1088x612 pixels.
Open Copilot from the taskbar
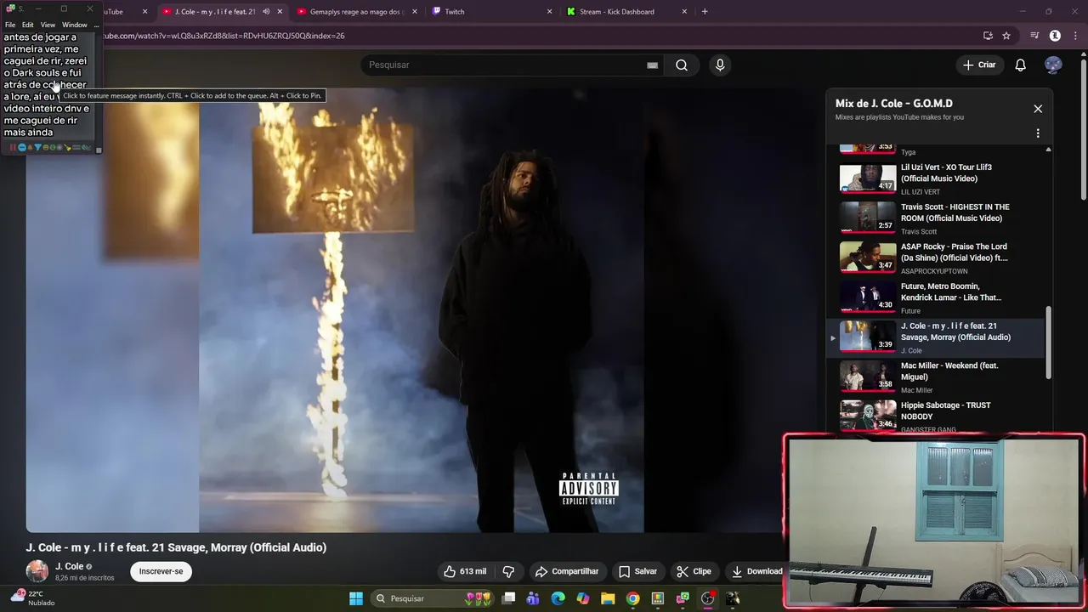(583, 598)
